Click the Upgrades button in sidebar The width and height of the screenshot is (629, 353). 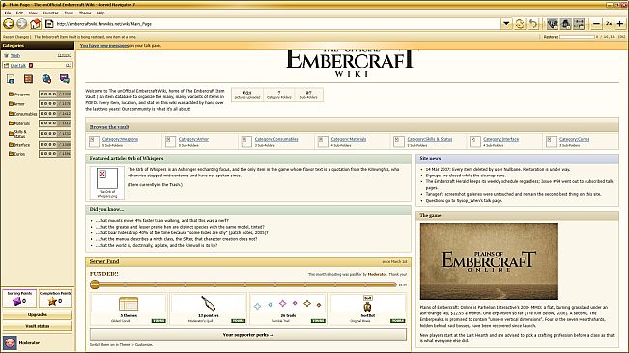point(38,315)
